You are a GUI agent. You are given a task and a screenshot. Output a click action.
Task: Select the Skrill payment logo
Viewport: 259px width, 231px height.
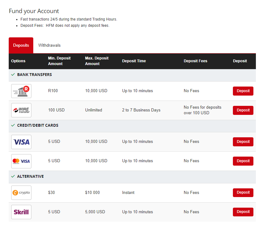pyautogui.click(x=21, y=212)
